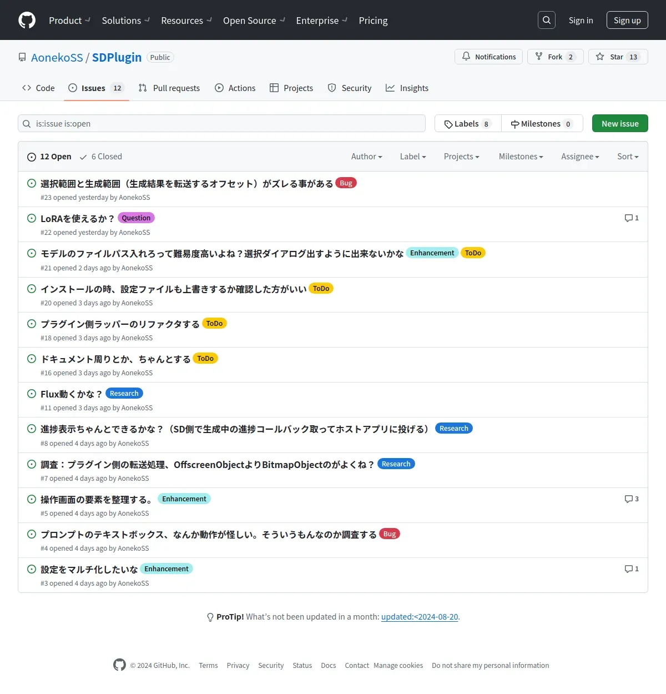Open the Projects filter dropdown
666x694 pixels.
tap(462, 157)
